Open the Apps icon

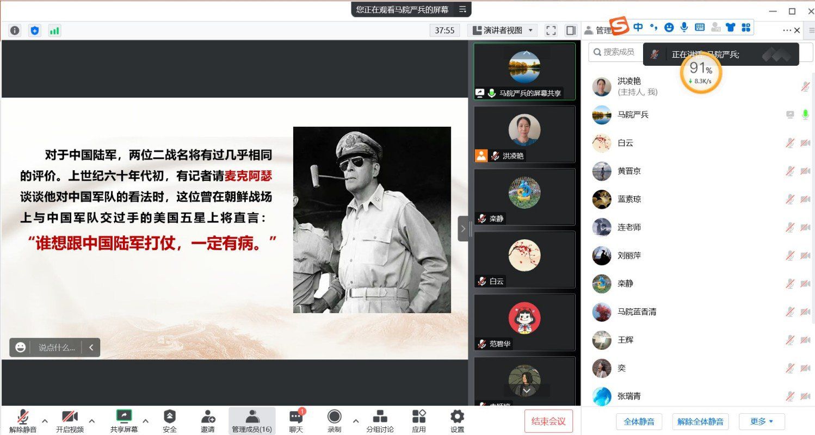click(x=419, y=421)
